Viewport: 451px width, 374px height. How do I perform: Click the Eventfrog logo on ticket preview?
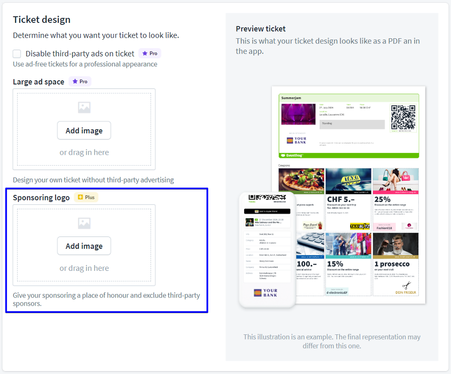pyautogui.click(x=291, y=155)
